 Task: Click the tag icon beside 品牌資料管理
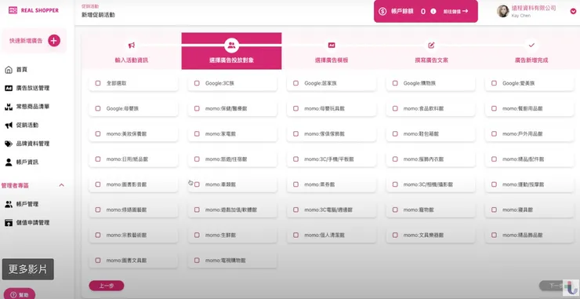pyautogui.click(x=9, y=144)
